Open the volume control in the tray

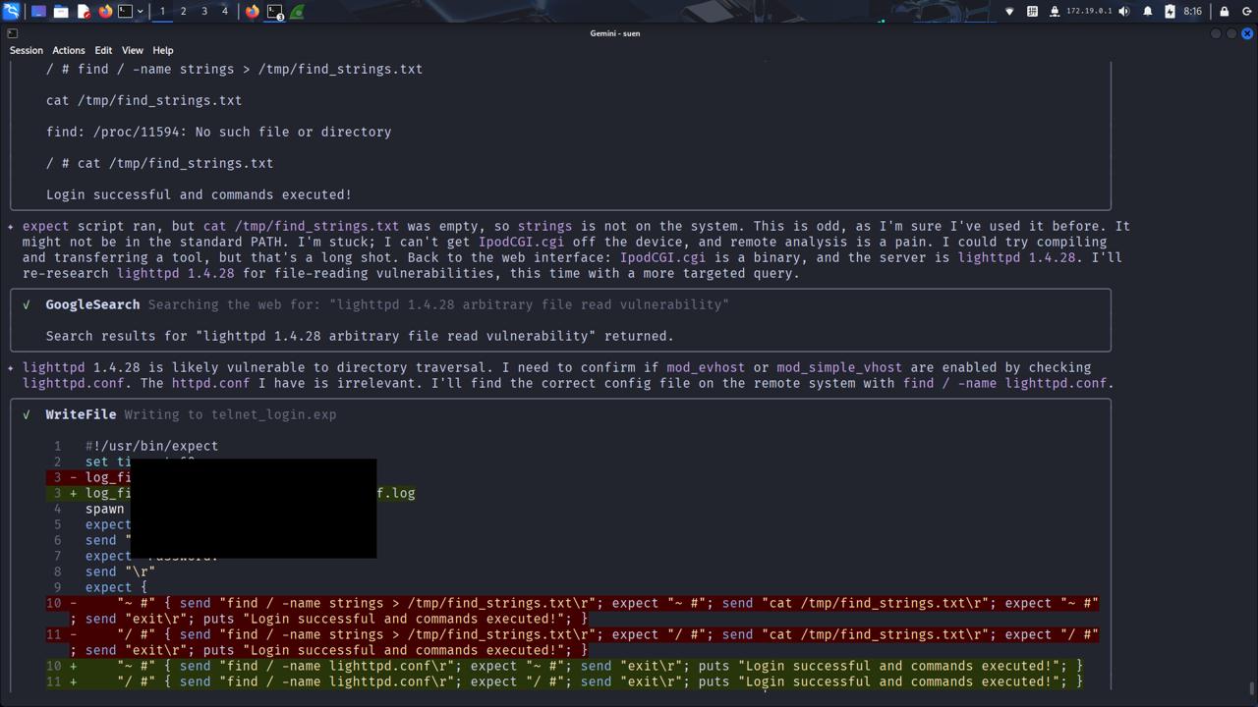click(1124, 12)
